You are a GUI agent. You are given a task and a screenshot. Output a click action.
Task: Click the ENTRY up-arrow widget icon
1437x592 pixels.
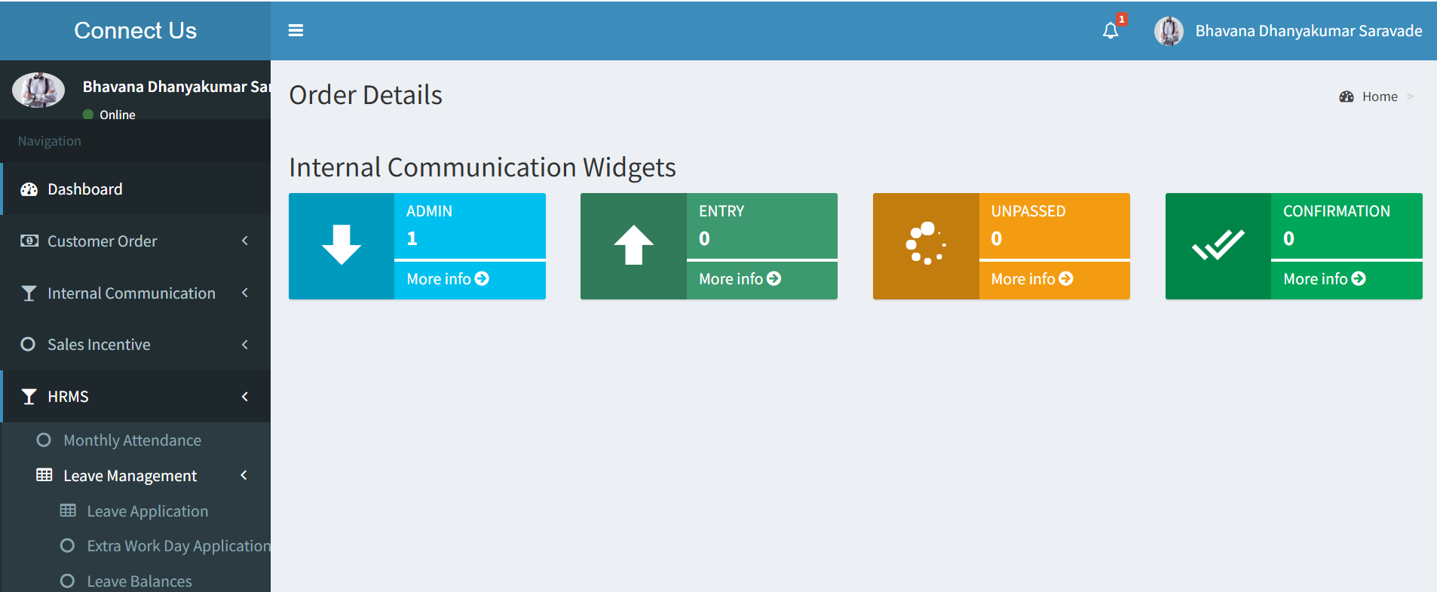[633, 245]
